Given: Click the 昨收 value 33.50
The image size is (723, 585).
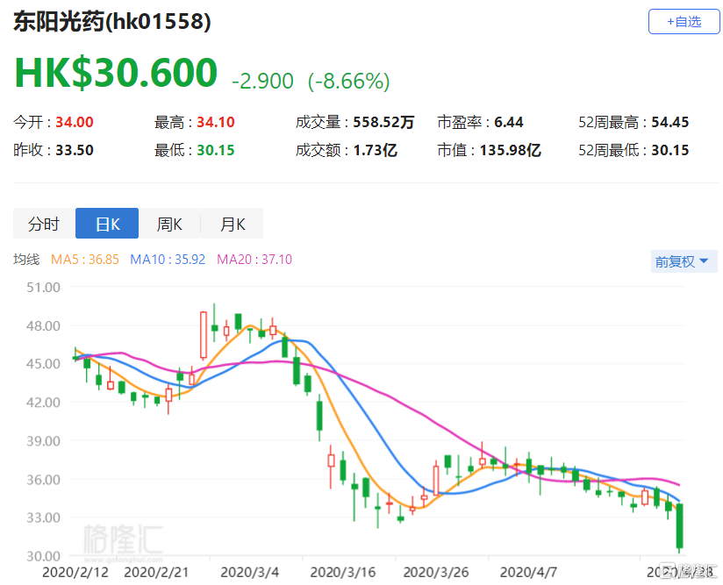Looking at the screenshot, I should tap(75, 150).
